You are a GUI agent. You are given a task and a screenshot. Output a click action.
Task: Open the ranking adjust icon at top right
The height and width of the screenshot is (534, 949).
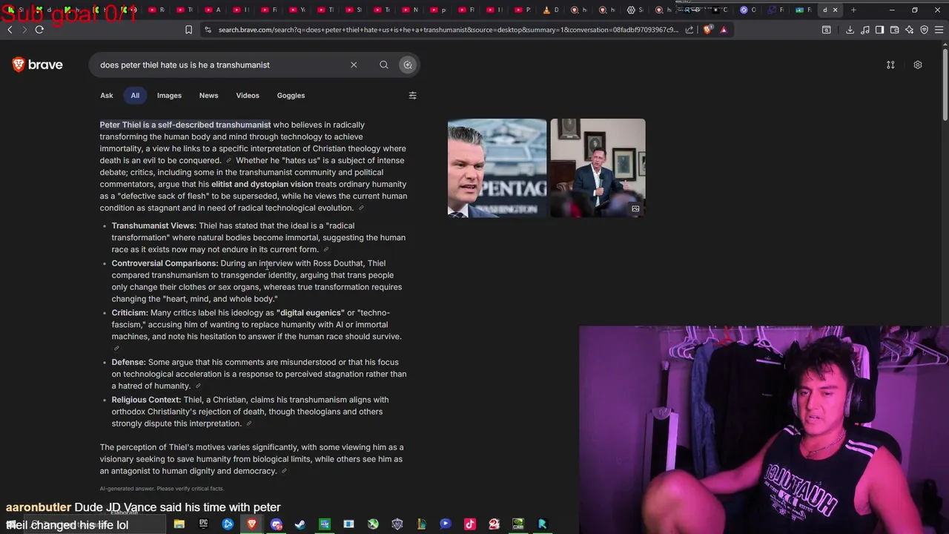pos(890,65)
